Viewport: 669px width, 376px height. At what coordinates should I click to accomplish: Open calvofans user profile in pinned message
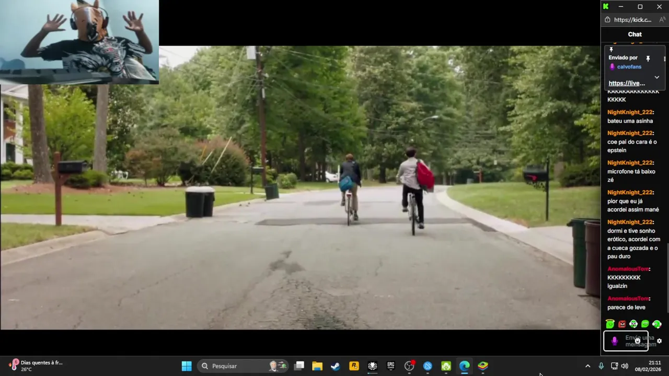pyautogui.click(x=629, y=67)
